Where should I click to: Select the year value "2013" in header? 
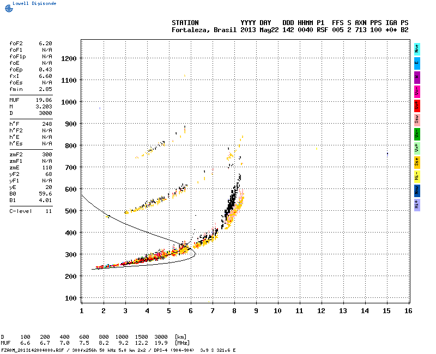pyautogui.click(x=248, y=30)
